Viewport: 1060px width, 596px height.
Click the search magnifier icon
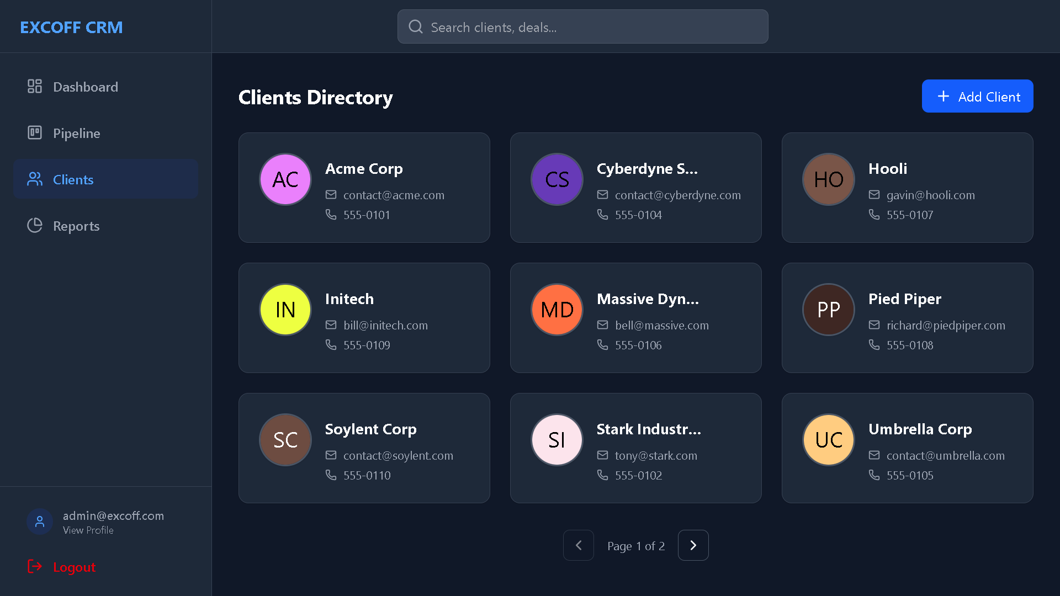click(x=416, y=27)
